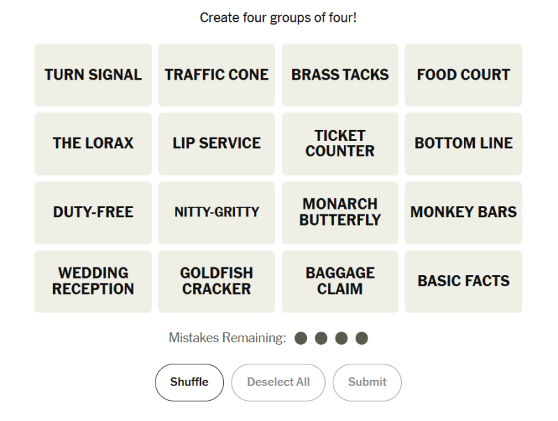558x421 pixels.
Task: Select the WEDDING RECEPTION tile
Action: click(93, 281)
